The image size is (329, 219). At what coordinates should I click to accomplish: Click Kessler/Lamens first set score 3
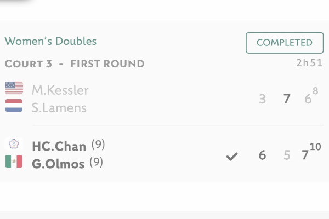[263, 99]
